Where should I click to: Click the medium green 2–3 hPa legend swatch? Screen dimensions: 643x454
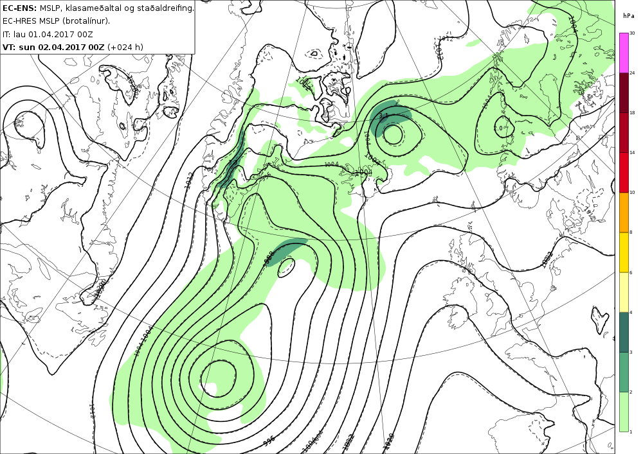(x=624, y=372)
